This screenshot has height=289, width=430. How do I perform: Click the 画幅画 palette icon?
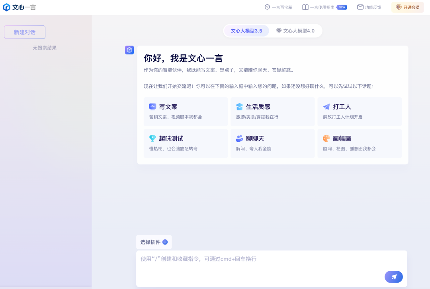click(x=326, y=139)
